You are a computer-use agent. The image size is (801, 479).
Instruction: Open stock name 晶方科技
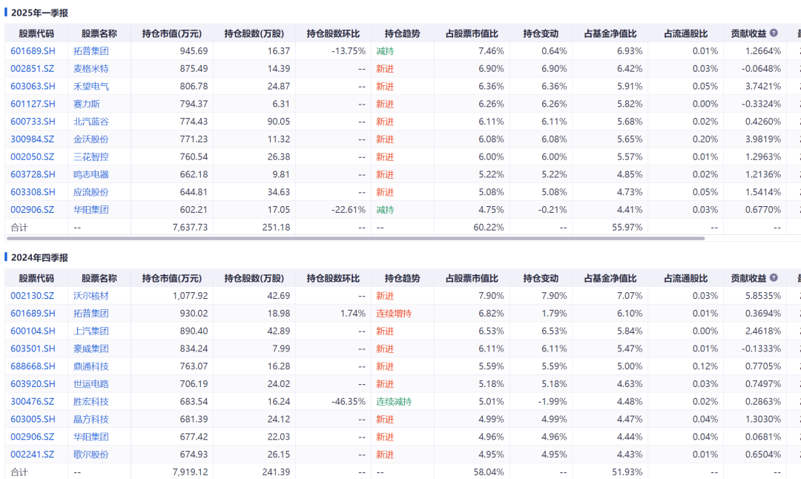tap(91, 419)
